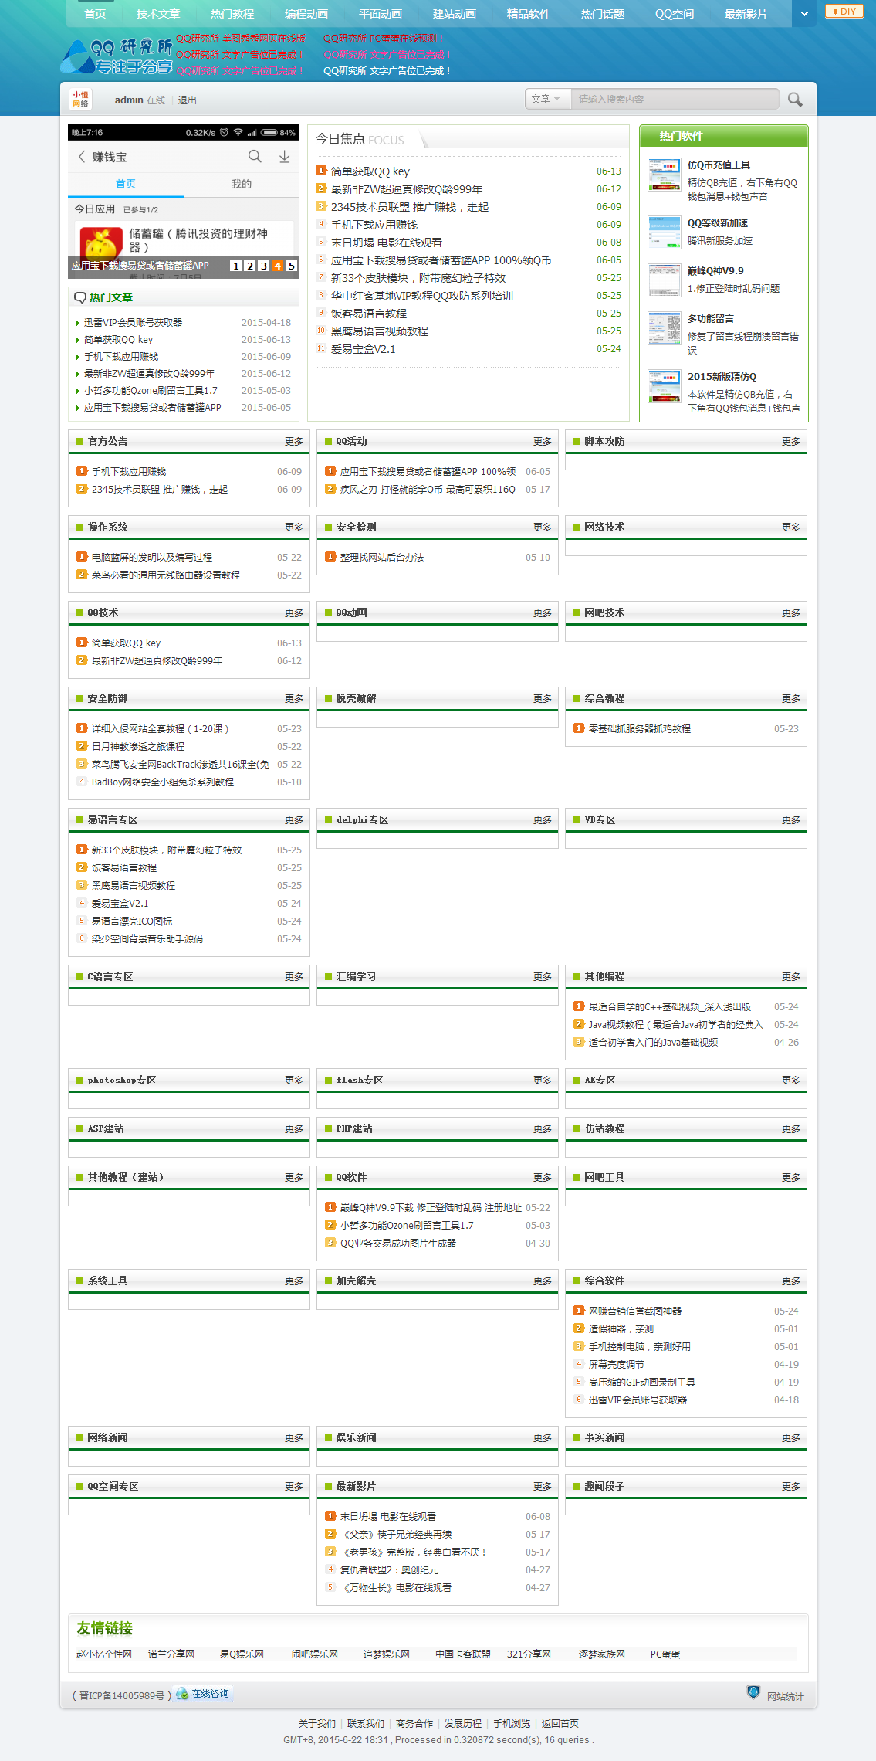Screen dimensions: 876x1761
Task: Click 更多 in 安全防御 section
Action: pyautogui.click(x=294, y=699)
